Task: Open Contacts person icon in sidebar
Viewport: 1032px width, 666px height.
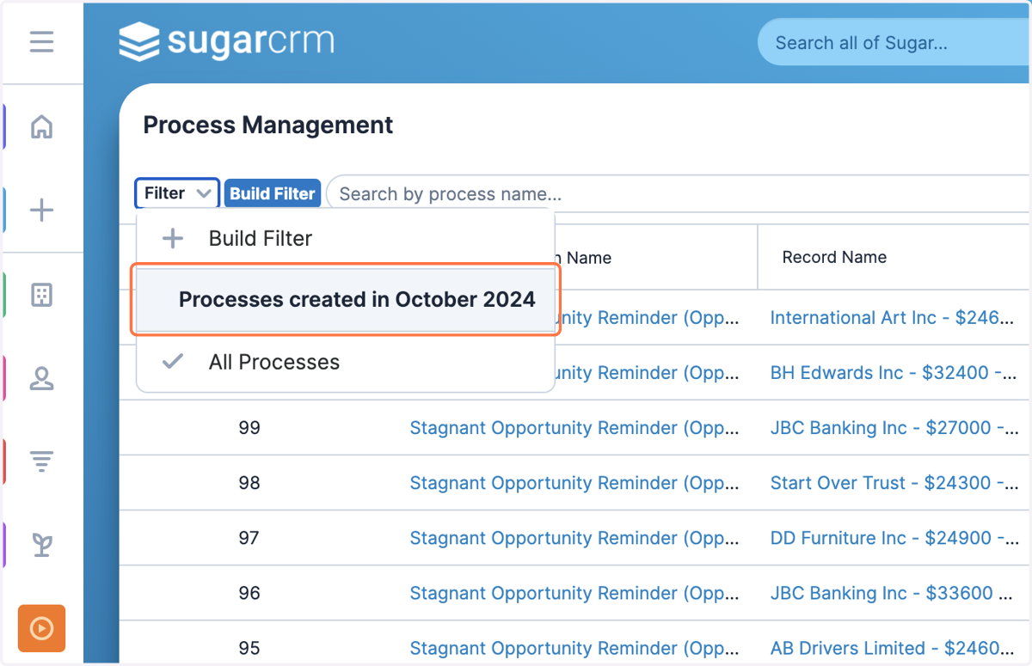Action: pos(41,378)
